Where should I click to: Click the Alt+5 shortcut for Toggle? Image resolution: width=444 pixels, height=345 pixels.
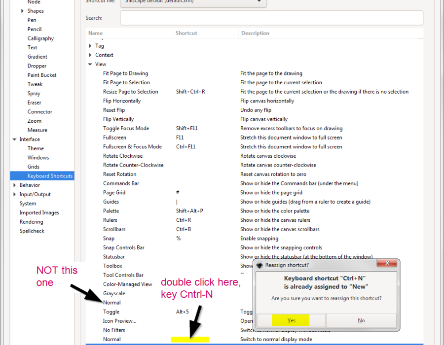tap(183, 312)
